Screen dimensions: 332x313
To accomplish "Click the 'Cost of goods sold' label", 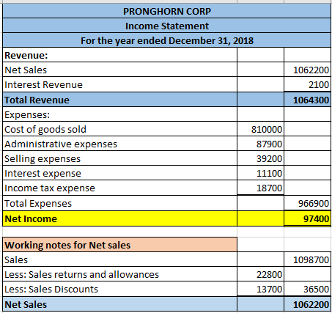I will tap(119, 129).
